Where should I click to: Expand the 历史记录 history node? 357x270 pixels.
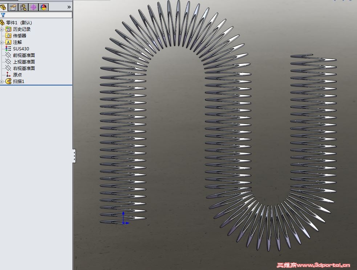point(1,29)
